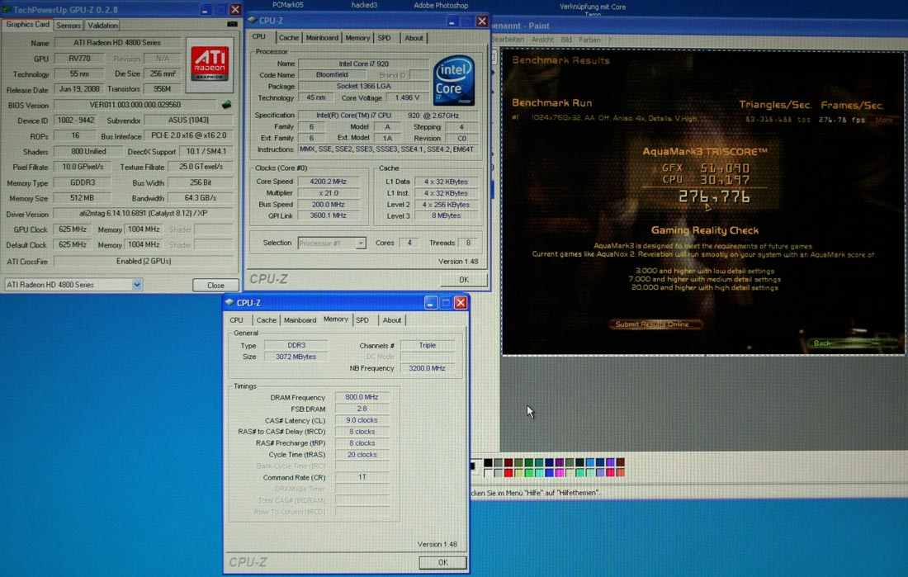Click the AquaMark3 score 276,776 in Paint canvas
908x577 pixels.
[714, 197]
